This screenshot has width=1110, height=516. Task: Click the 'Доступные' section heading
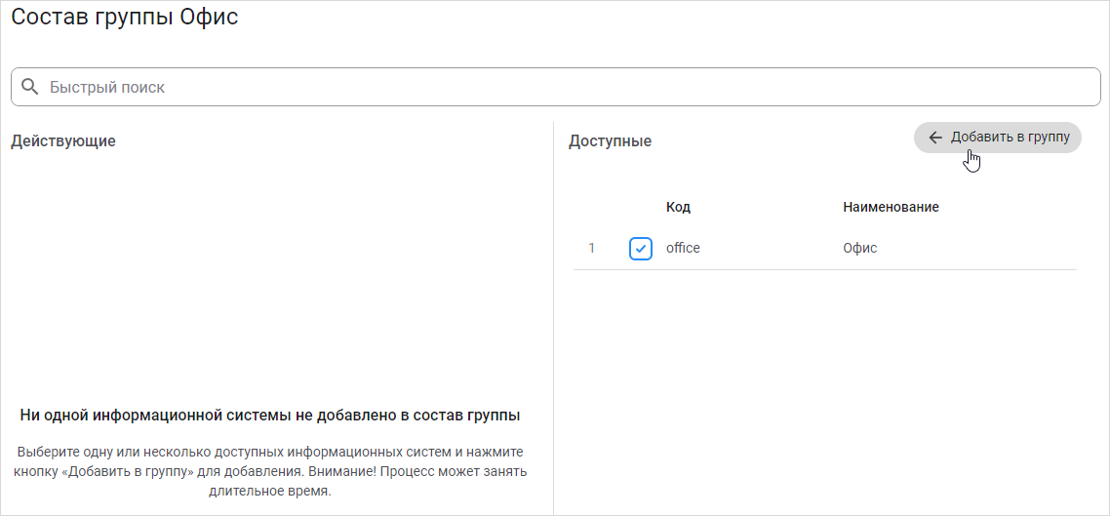tap(611, 140)
